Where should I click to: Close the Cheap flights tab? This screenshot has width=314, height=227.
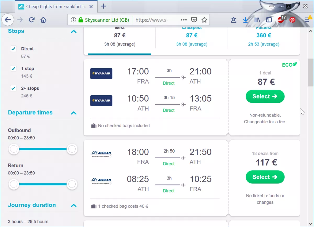pyautogui.click(x=91, y=7)
